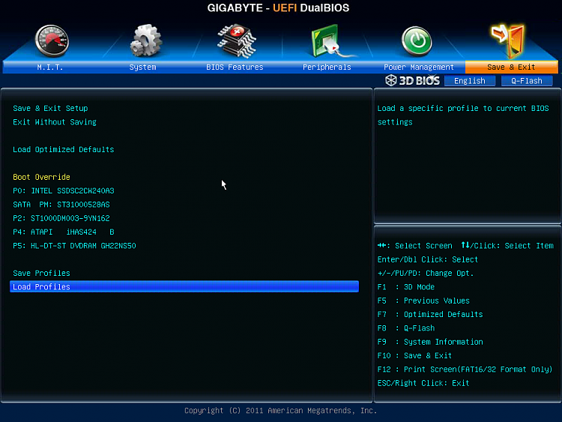Viewport: 562px width, 422px height.
Task: Go to the BIOS Features tab
Action: tap(235, 67)
